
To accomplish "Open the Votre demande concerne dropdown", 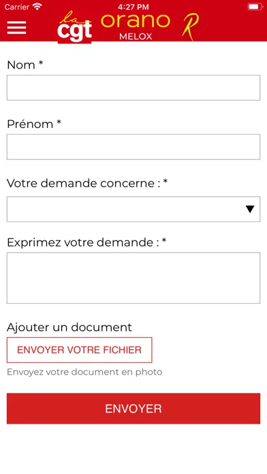I will [x=133, y=209].
